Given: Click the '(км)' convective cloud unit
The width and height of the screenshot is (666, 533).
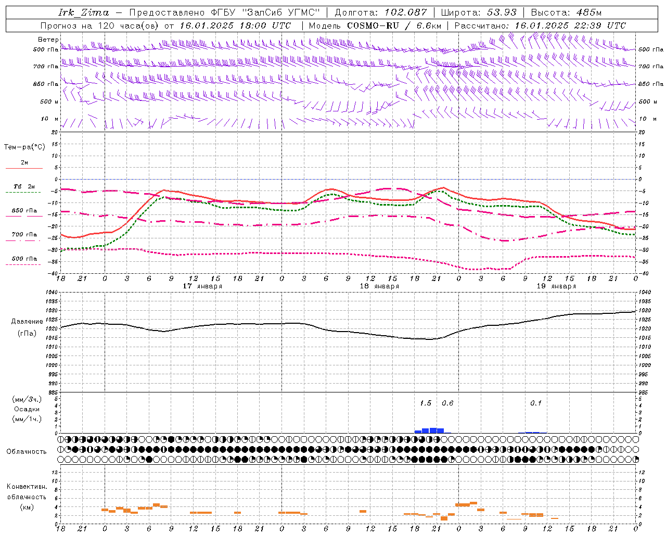Looking at the screenshot, I should [27, 507].
